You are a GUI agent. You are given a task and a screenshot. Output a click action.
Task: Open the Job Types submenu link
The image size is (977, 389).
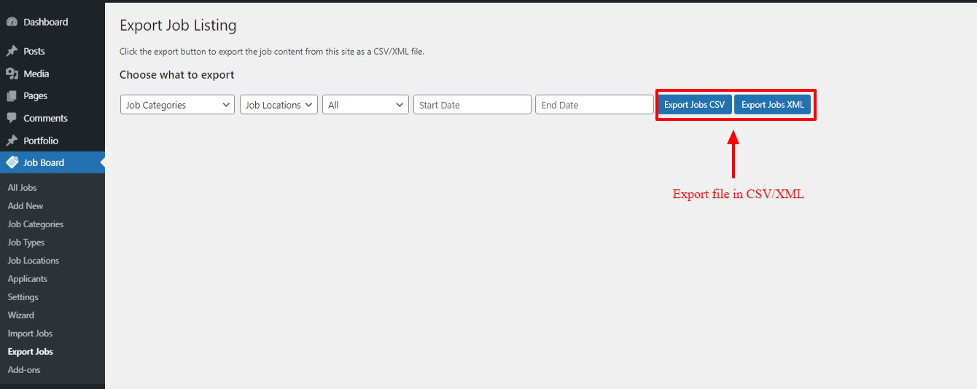coord(26,243)
